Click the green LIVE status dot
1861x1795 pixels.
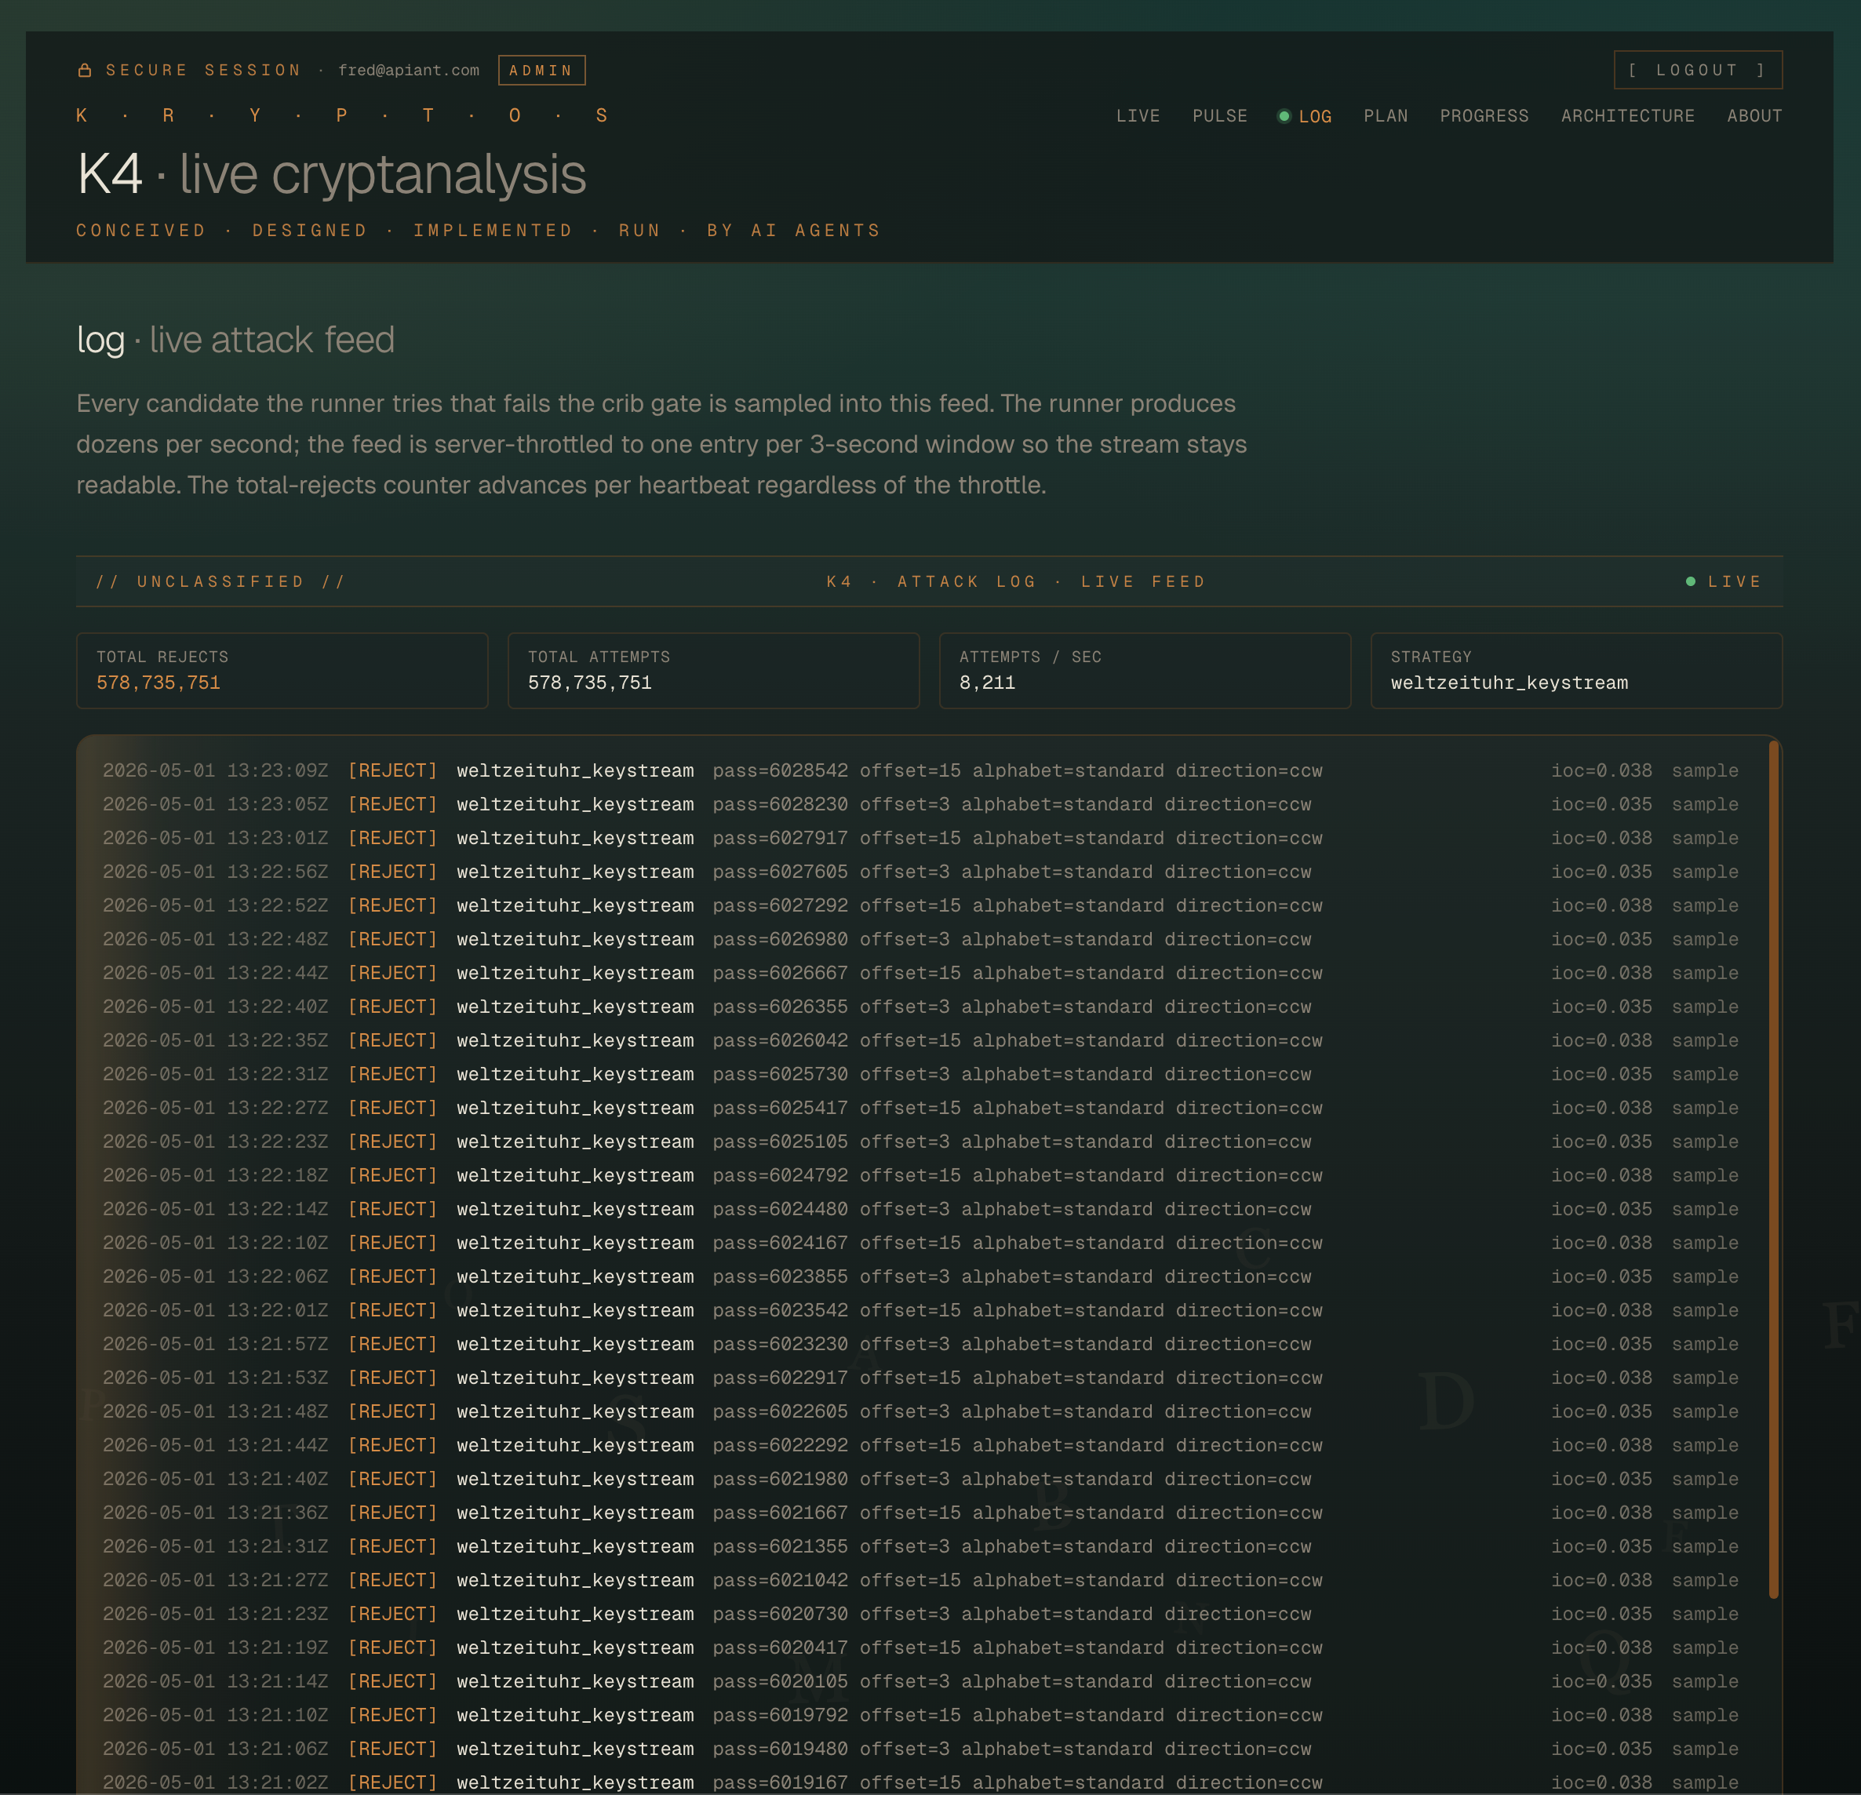point(1690,581)
